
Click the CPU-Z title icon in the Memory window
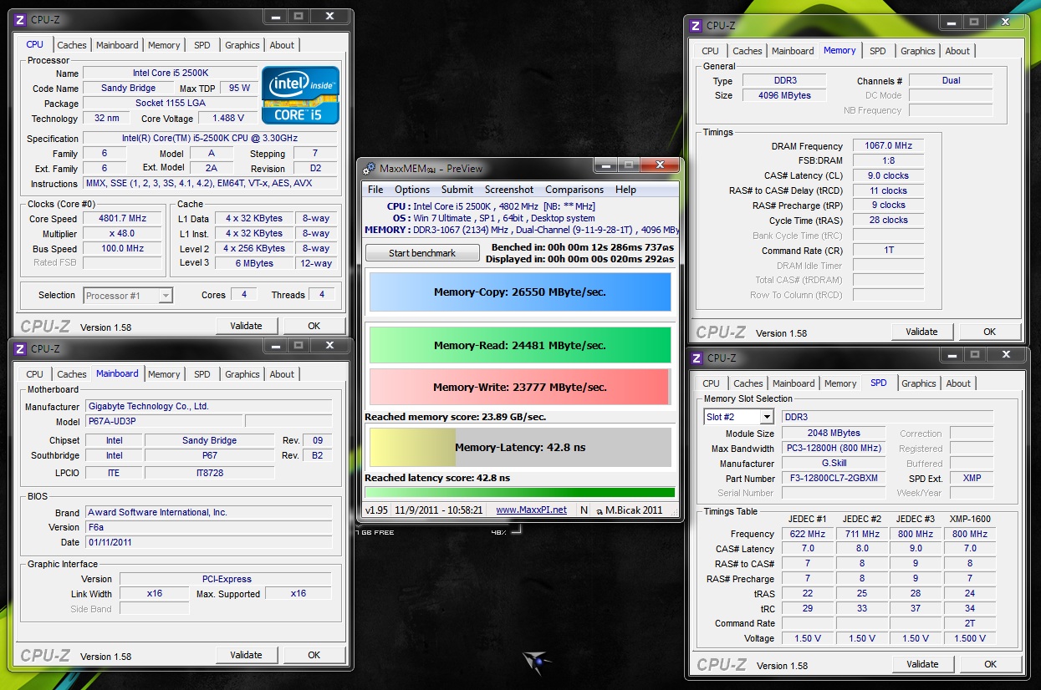pyautogui.click(x=696, y=25)
